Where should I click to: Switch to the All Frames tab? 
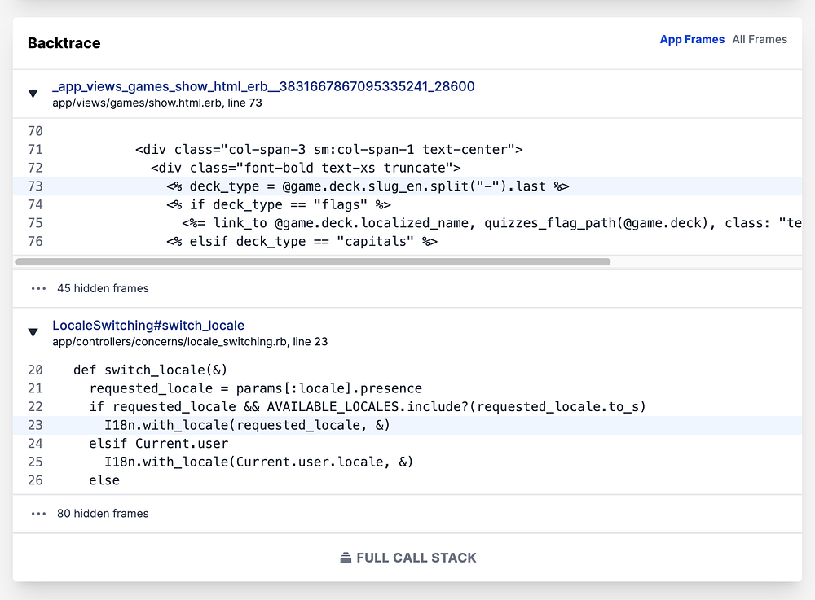coord(760,39)
